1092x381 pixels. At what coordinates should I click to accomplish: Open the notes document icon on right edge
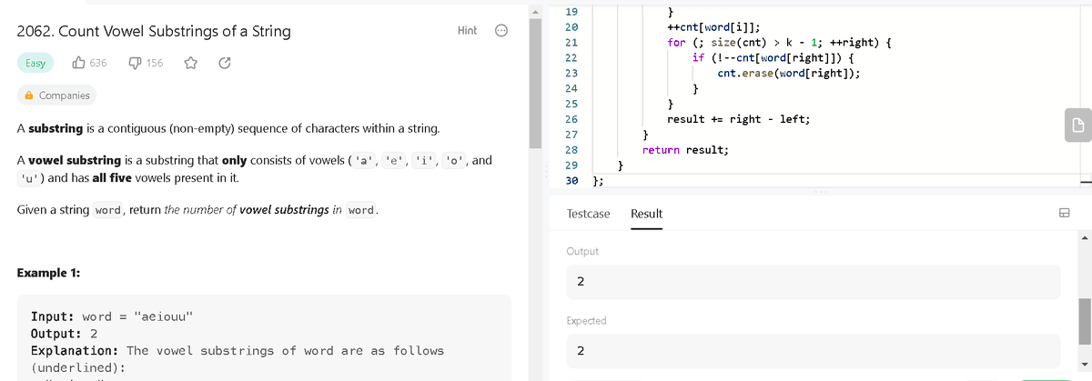click(1077, 125)
